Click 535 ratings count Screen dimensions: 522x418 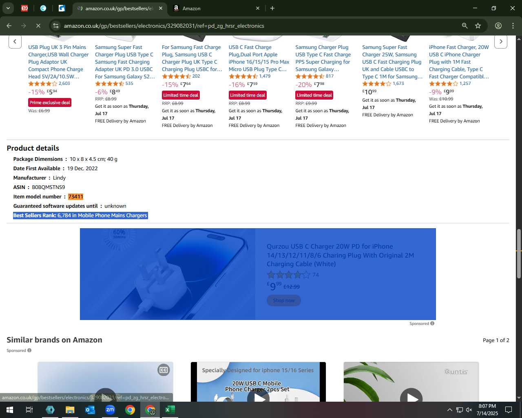(x=129, y=83)
